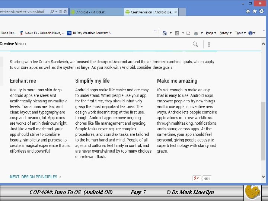This screenshot has height=201, width=268.
Task: Click the Read mail icon
Action: [188, 33]
